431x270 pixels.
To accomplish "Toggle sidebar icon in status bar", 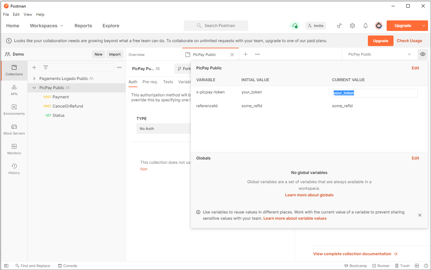I will pos(6,266).
